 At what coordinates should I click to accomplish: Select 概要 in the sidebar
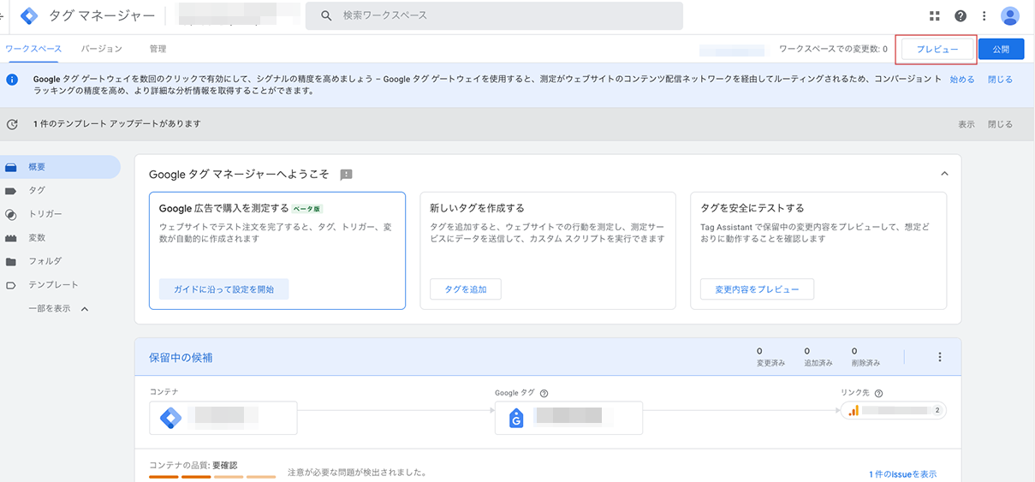click(60, 167)
